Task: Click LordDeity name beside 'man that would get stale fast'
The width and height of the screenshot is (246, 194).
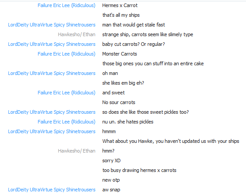Action: (52, 25)
